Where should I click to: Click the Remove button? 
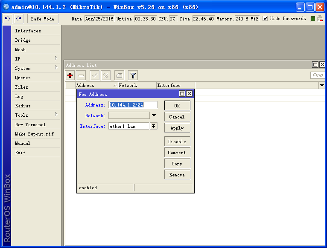177,175
